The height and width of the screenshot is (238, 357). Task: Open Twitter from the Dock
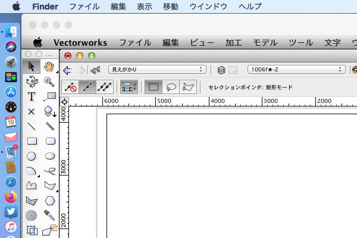click(11, 212)
